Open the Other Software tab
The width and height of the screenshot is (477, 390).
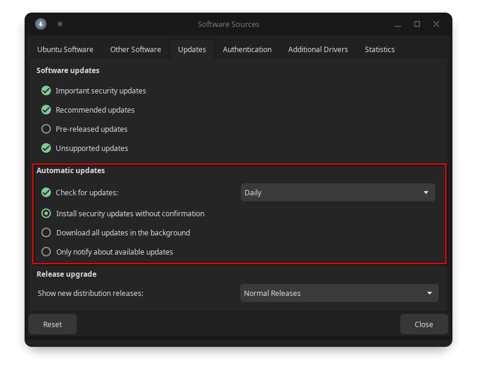135,49
